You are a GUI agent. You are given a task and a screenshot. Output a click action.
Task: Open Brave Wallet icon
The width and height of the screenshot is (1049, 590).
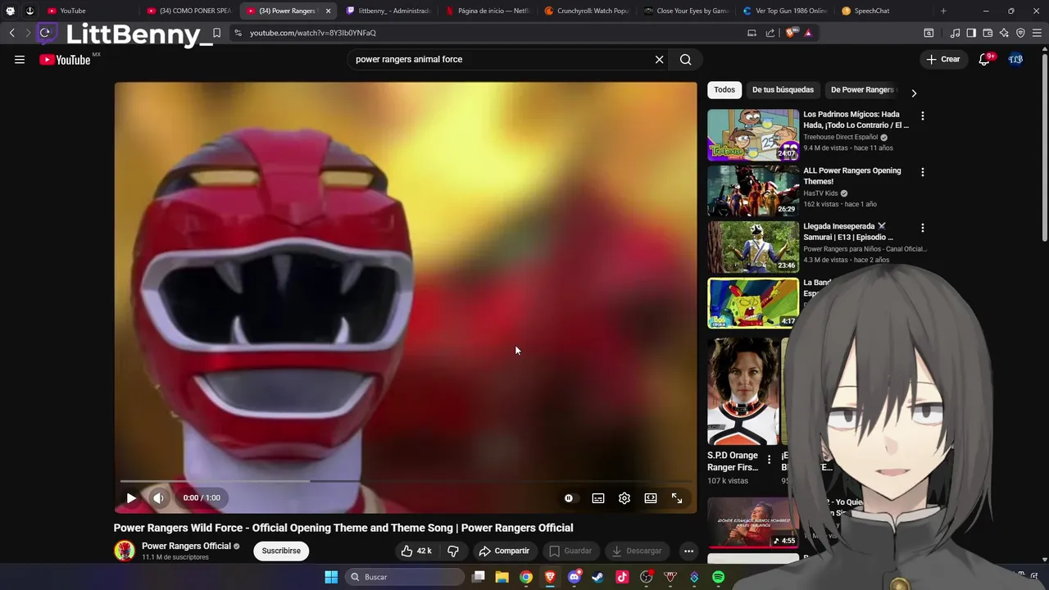(988, 33)
